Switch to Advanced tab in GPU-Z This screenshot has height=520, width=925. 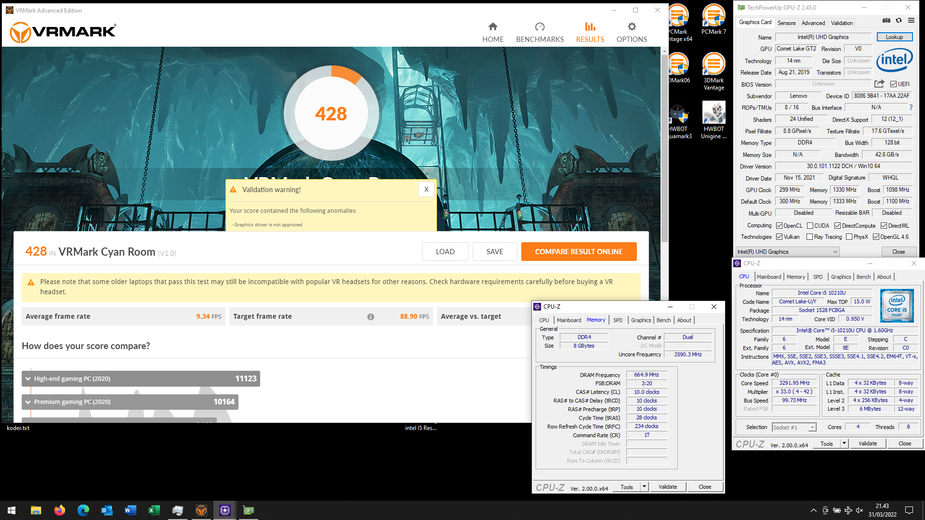click(x=813, y=23)
